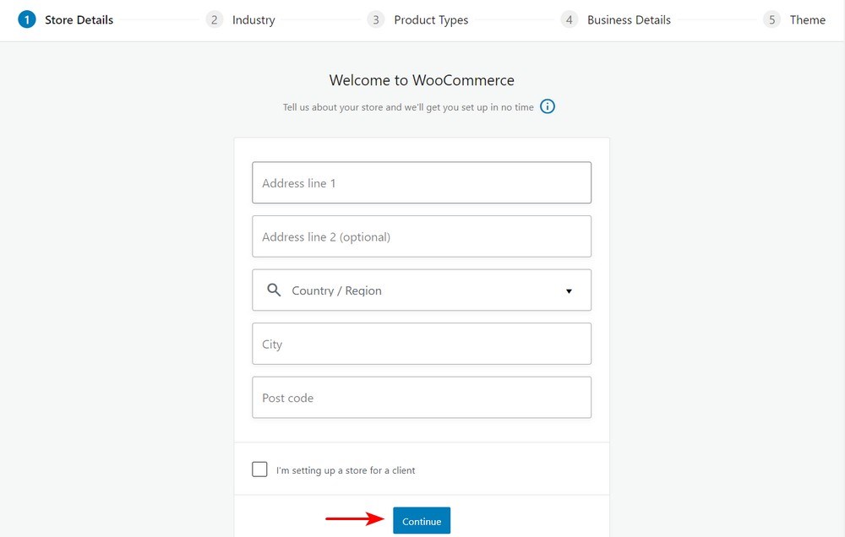Screen dimensions: 845x537
Task: Click the Address line 1 input field
Action: click(422, 182)
